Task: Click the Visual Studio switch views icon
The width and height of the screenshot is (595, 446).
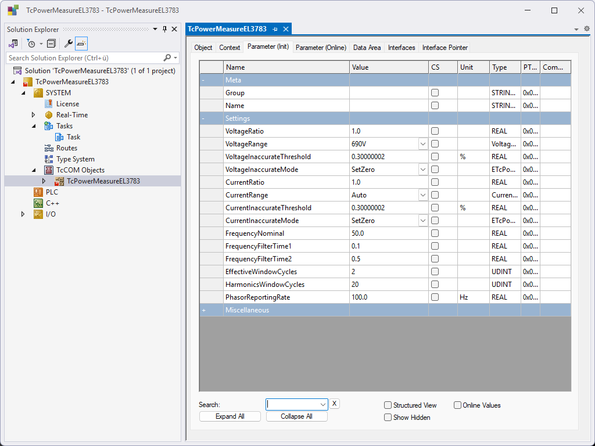Action: tap(13, 44)
